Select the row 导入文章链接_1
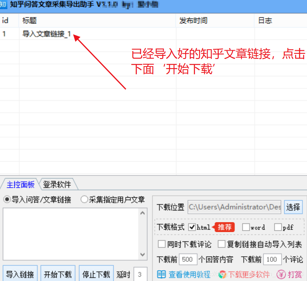 click(x=153, y=34)
